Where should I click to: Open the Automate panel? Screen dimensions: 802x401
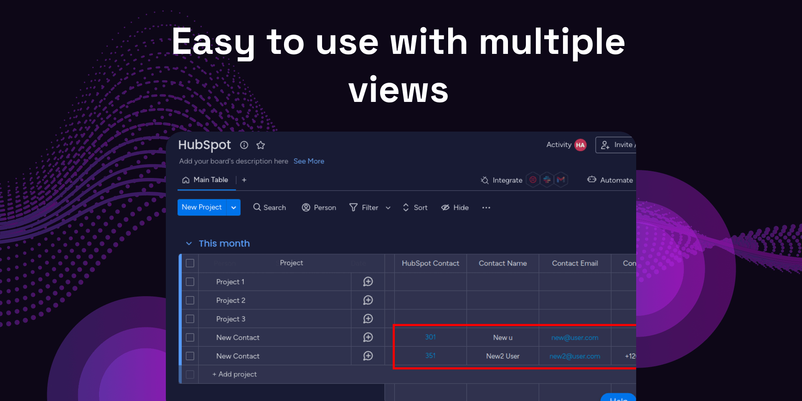point(610,180)
